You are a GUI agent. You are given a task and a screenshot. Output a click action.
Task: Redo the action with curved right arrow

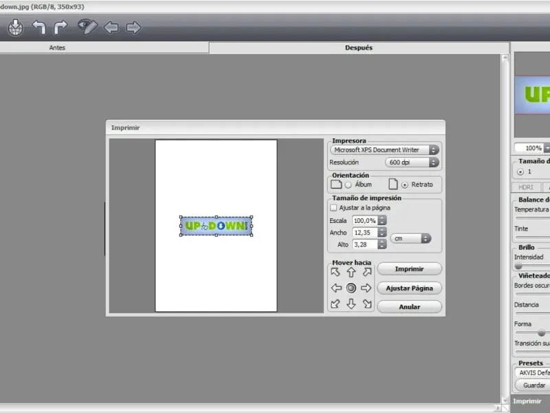coord(60,27)
